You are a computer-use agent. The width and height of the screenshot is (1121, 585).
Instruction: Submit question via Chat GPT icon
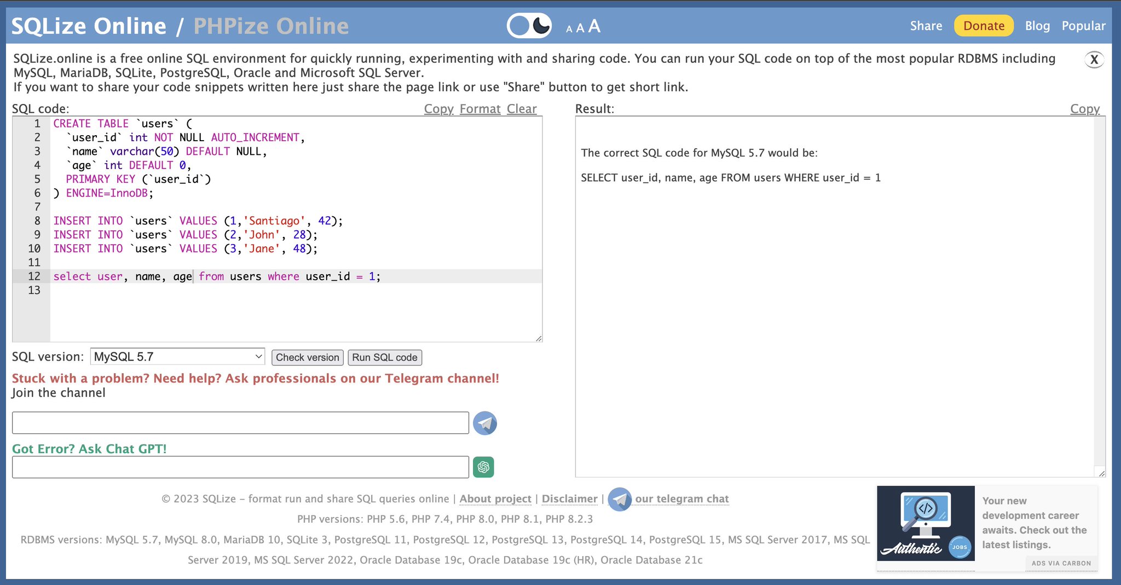[483, 467]
